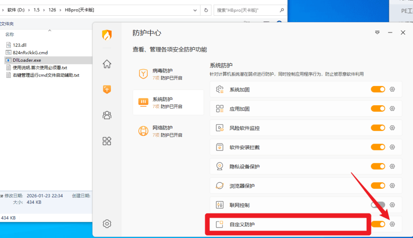
Task: Enable the 联网控制 toggle
Action: (378, 205)
